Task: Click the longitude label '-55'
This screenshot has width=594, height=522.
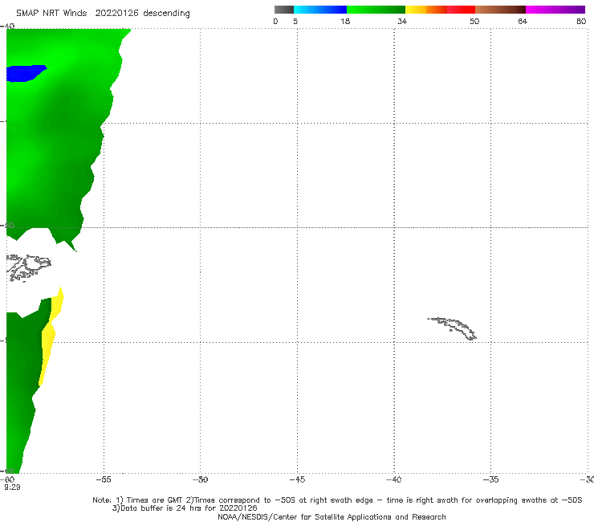Action: tap(104, 479)
